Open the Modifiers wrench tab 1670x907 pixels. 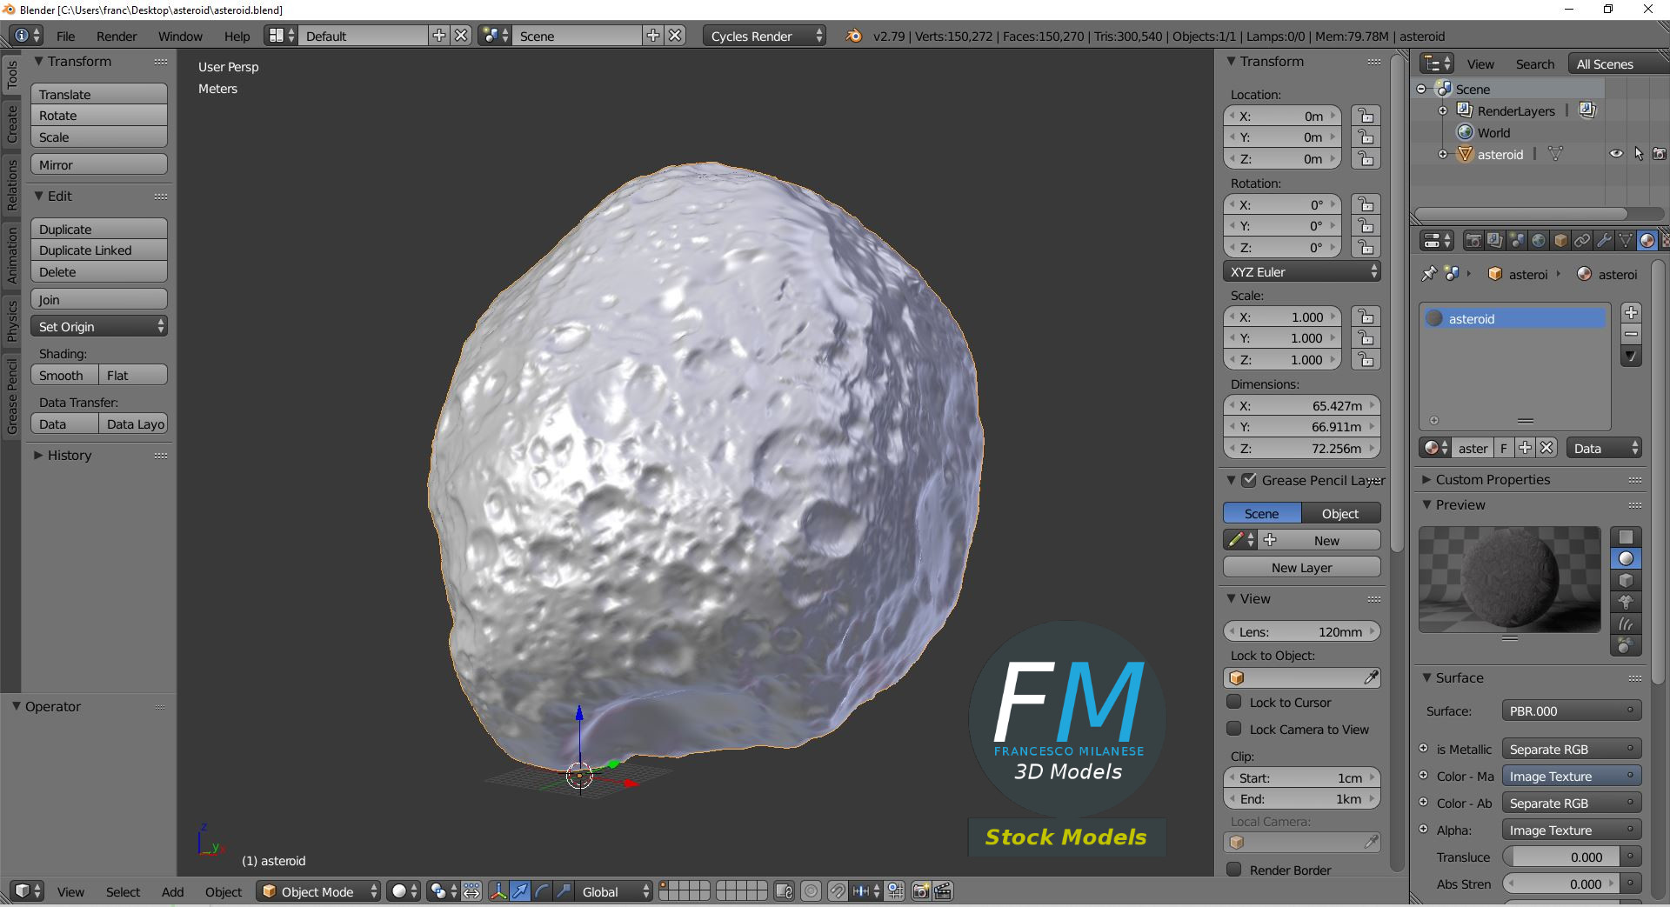click(x=1604, y=241)
